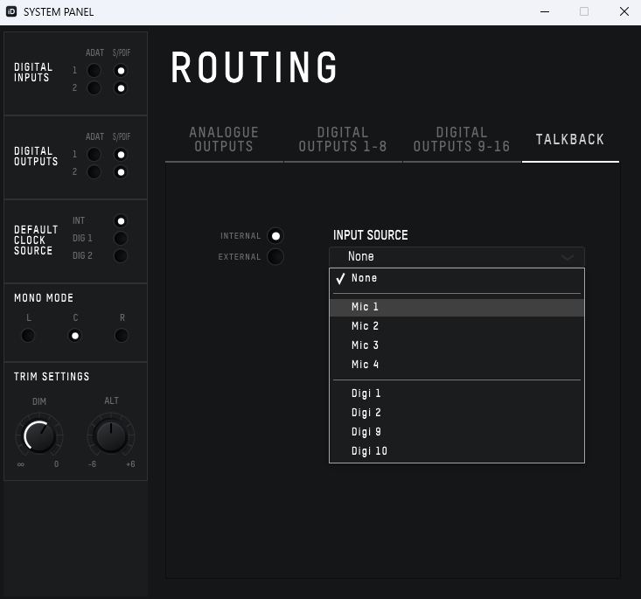This screenshot has width=641, height=599.
Task: Switch to the Analogue Outputs tab
Action: [224, 140]
